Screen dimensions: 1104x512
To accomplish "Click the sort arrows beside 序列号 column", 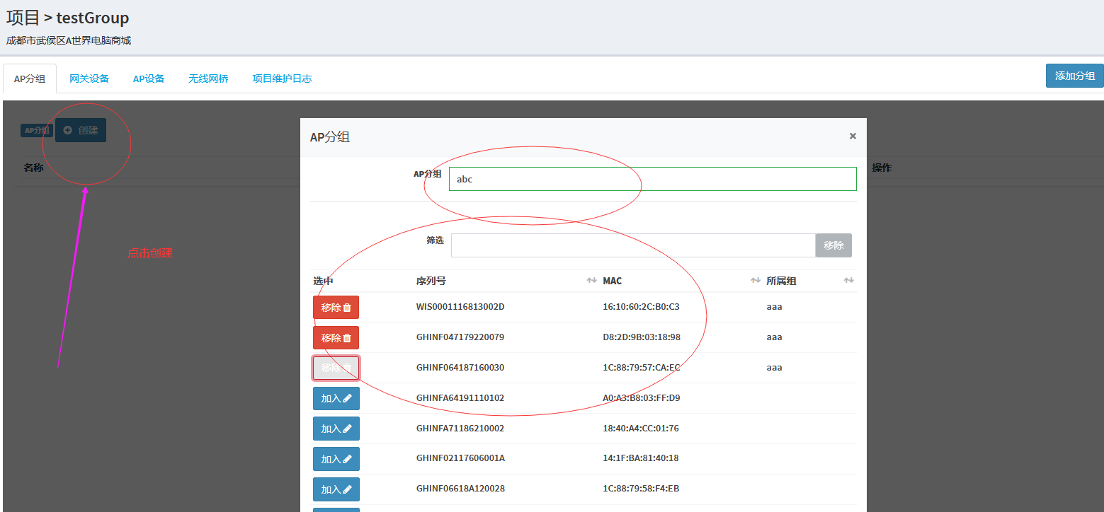I will coord(591,281).
